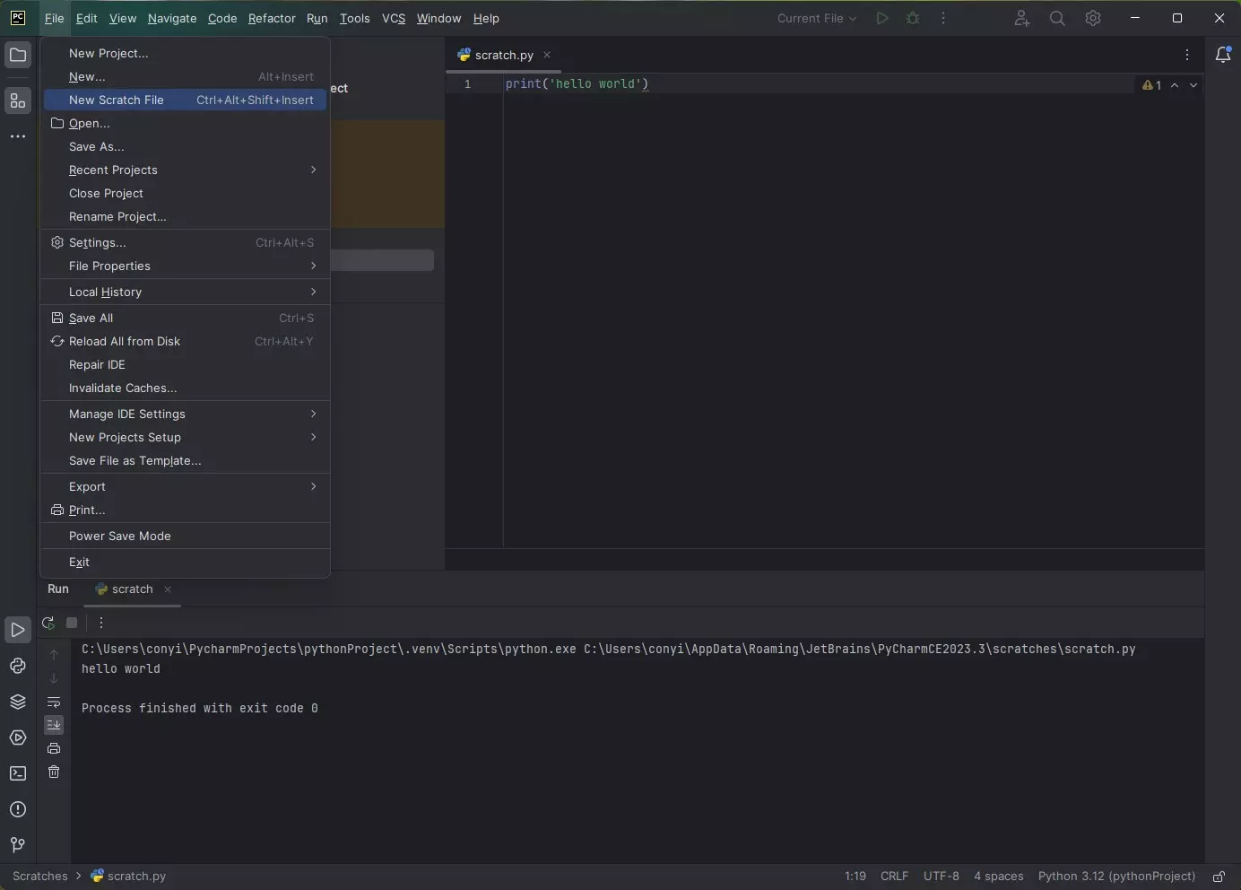Print the console output icon
The width and height of the screenshot is (1241, 890).
pos(54,748)
